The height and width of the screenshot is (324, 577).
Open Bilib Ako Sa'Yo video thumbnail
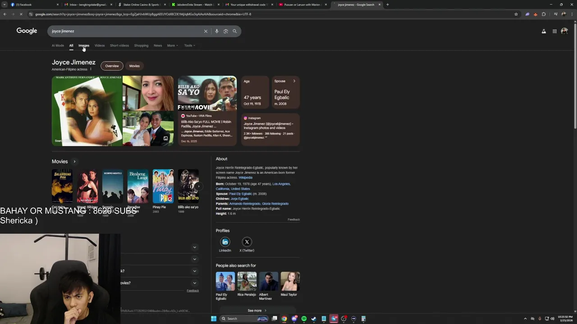point(207,94)
